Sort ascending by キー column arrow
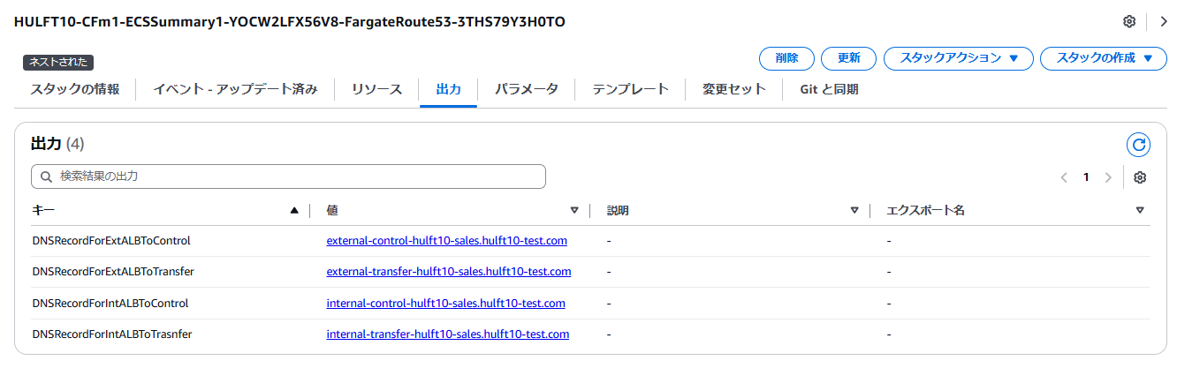 tap(294, 210)
